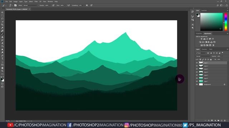Click foreground color swatch in toolbox
Image resolution: width=229 pixels, height=128 pixels.
pos(1,79)
